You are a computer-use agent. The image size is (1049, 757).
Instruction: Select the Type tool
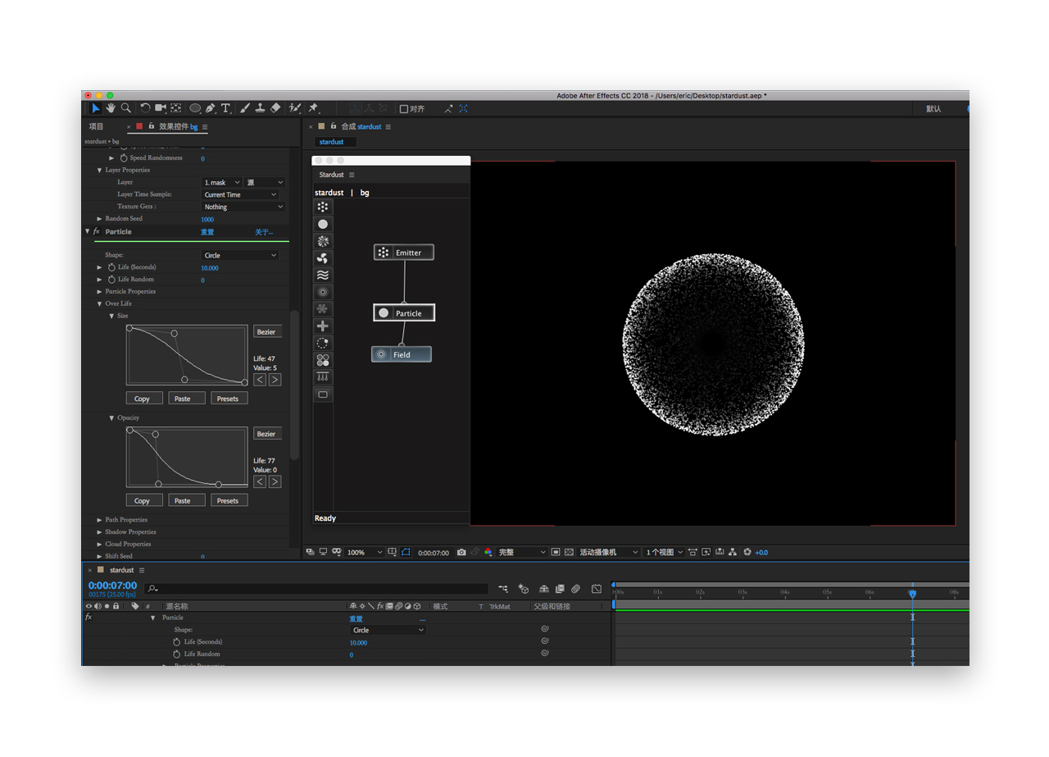point(225,108)
